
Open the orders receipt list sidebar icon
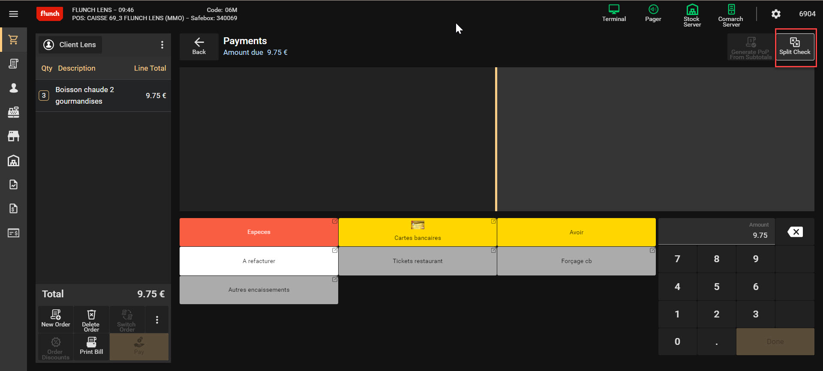click(x=14, y=64)
